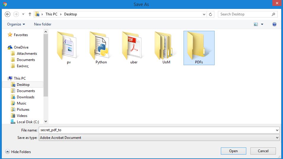
Task: Click the forward navigation arrow
Action: tap(16, 14)
